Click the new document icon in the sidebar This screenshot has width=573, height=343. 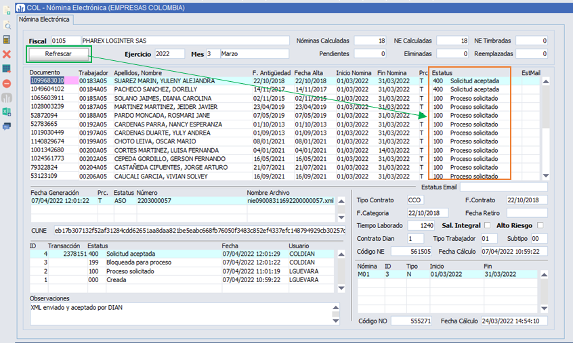click(x=7, y=10)
